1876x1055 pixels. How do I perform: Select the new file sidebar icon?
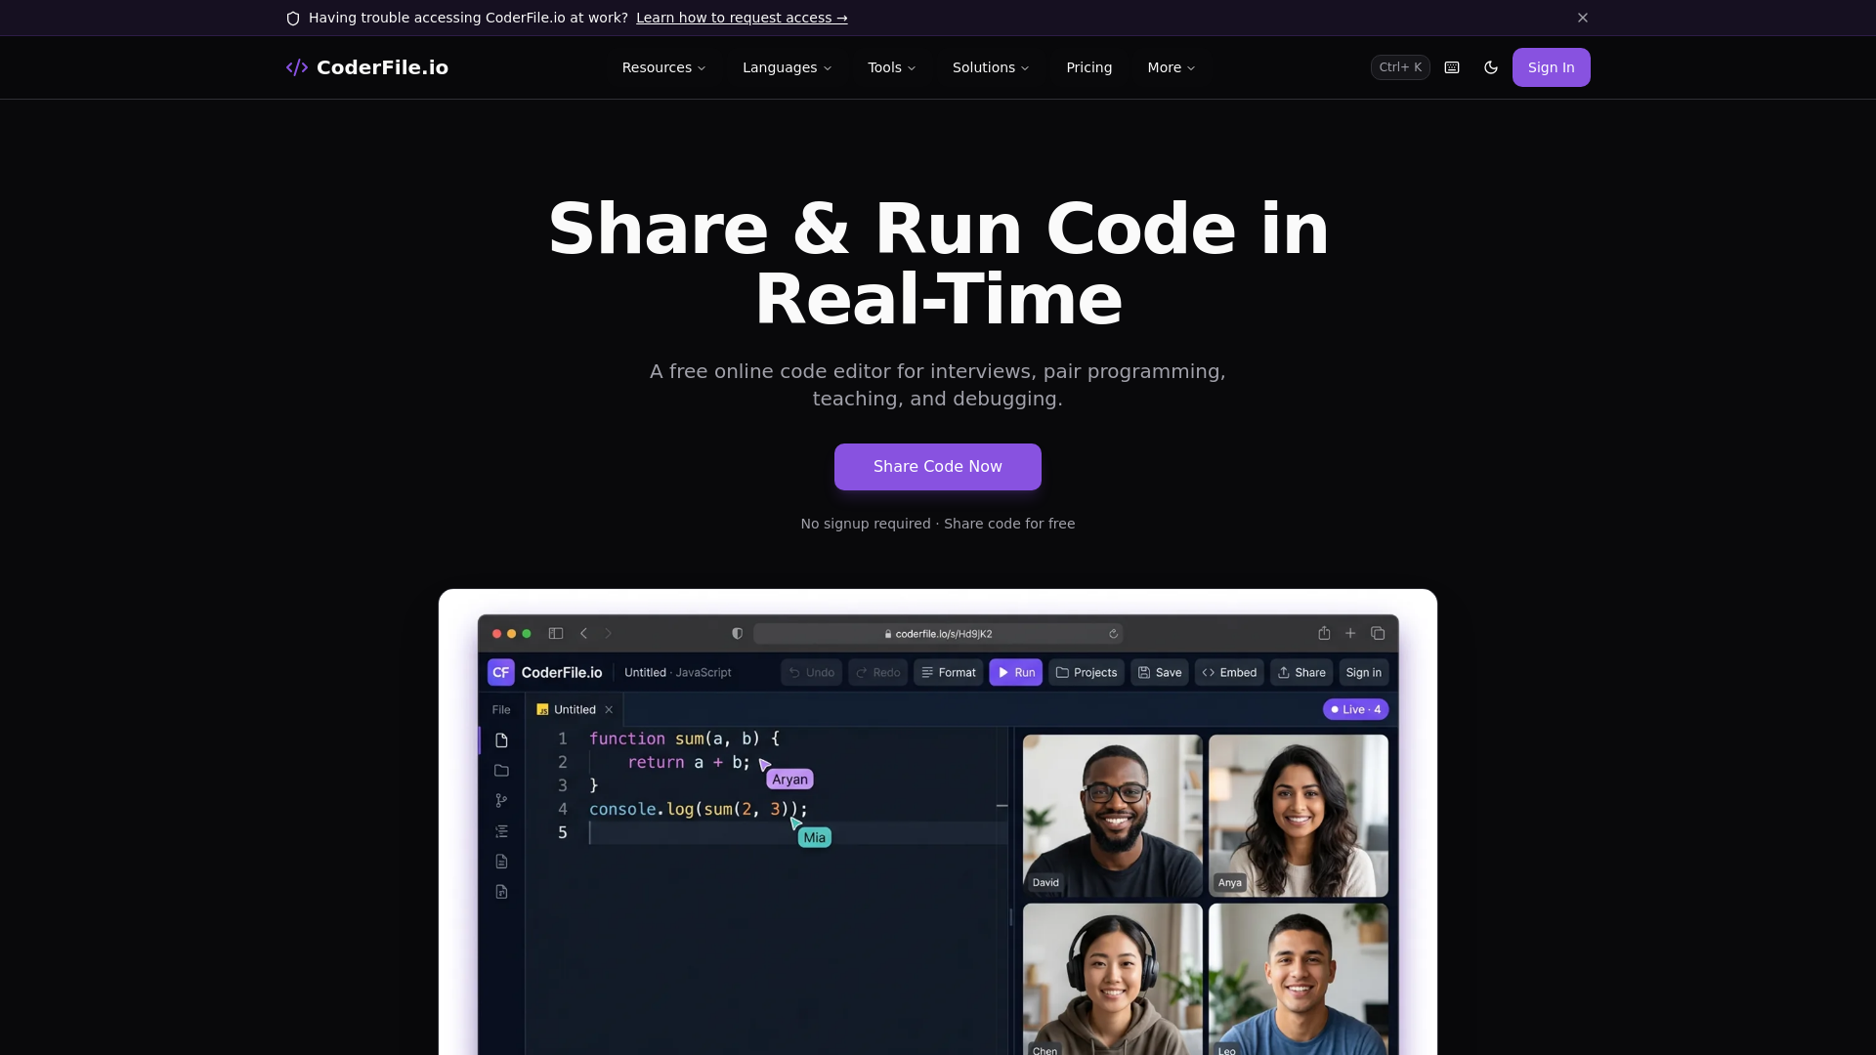501,740
